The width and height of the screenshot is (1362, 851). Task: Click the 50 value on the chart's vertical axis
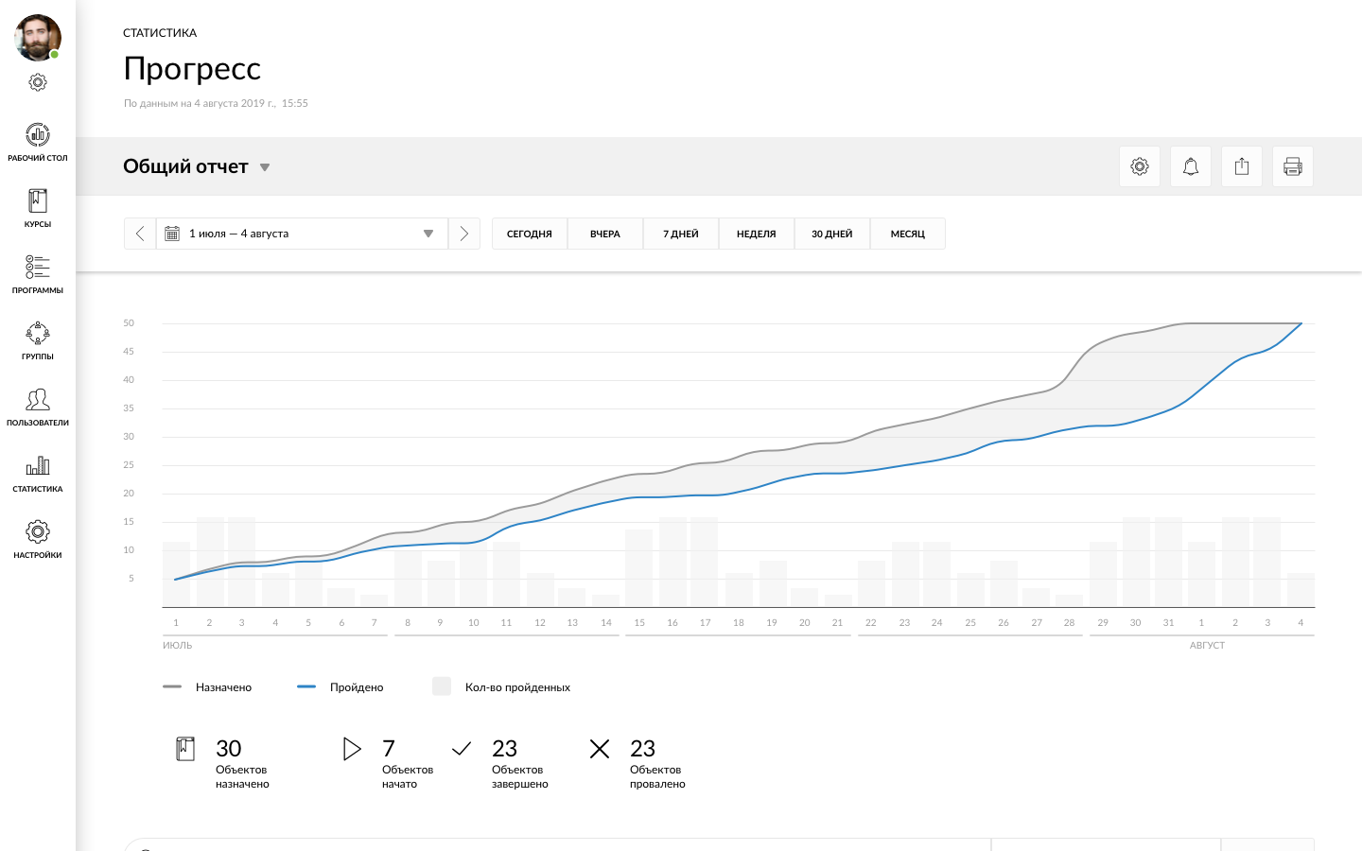click(129, 323)
